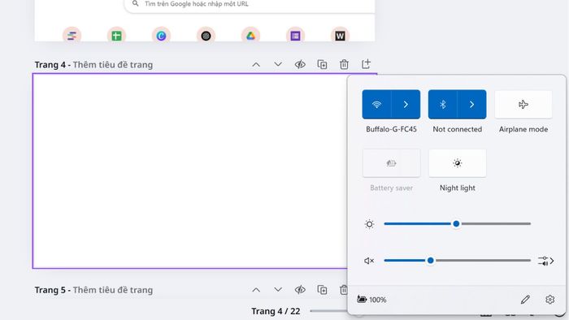Duplicate Trang 5 page

(322, 290)
